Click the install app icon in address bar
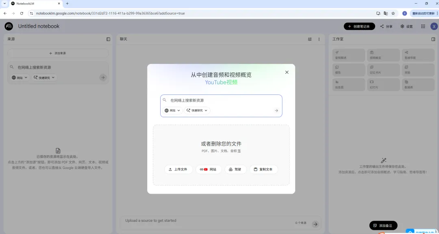Viewport: 439px width, 234px height. (378, 13)
